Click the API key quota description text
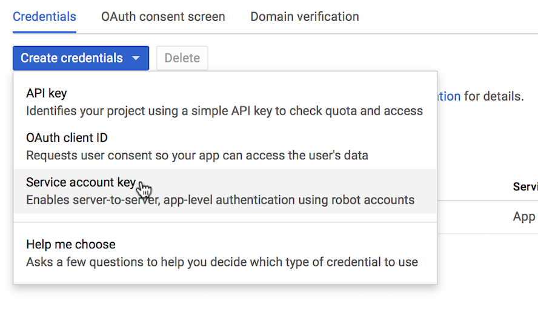This screenshot has width=538, height=327. (x=224, y=111)
